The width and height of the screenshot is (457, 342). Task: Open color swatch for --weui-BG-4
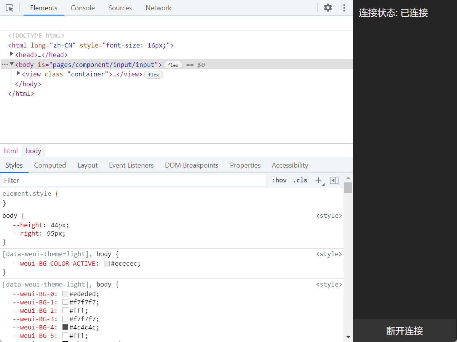coord(66,327)
